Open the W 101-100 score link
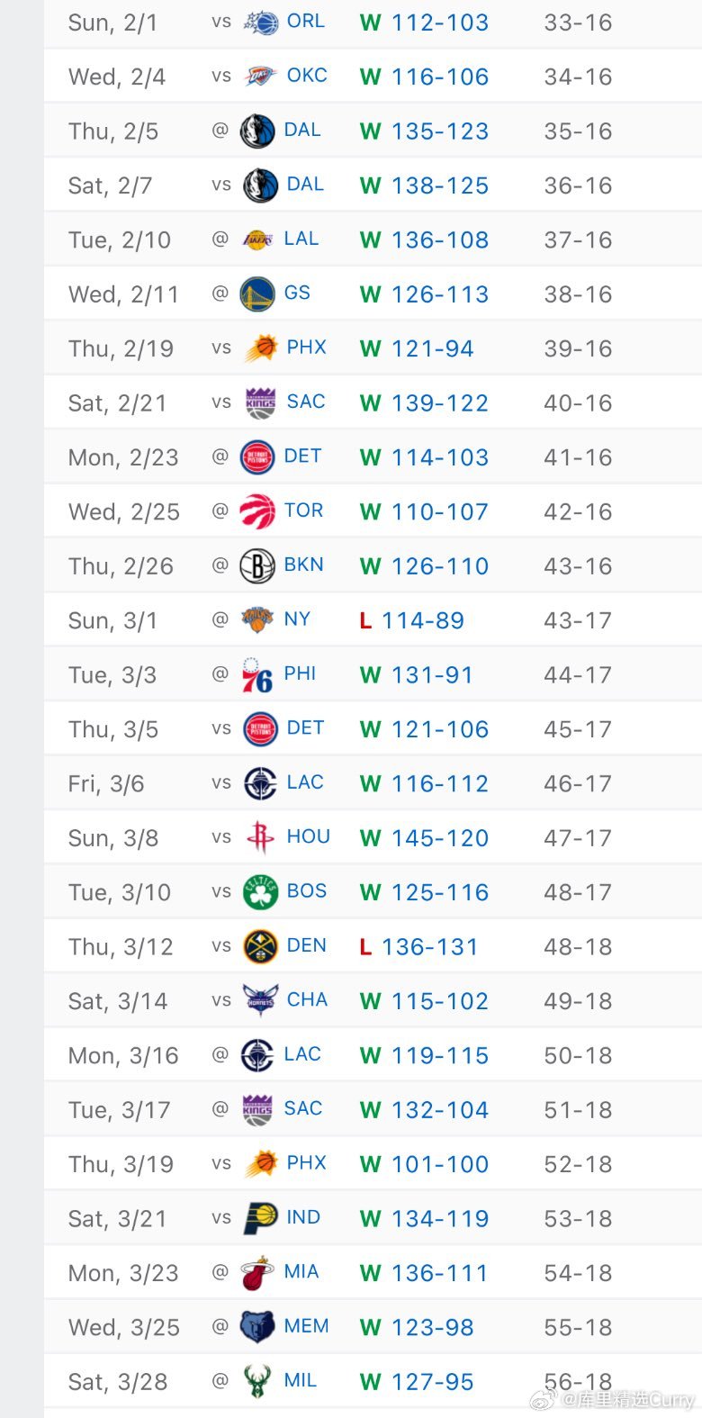This screenshot has height=1418, width=702. tap(424, 1164)
